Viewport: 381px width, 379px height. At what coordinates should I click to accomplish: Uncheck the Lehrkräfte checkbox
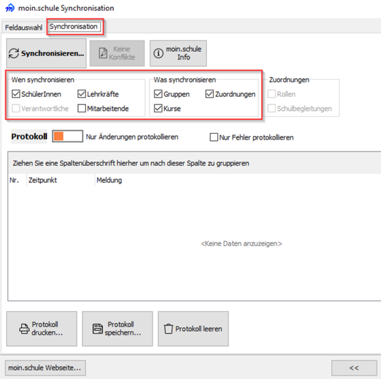[82, 94]
